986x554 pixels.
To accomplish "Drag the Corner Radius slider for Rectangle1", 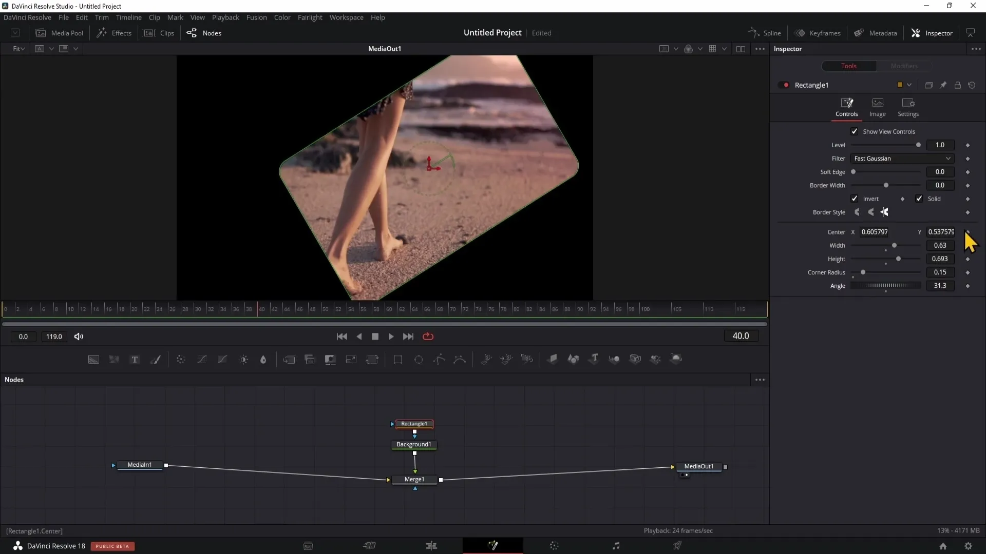I will pyautogui.click(x=863, y=272).
